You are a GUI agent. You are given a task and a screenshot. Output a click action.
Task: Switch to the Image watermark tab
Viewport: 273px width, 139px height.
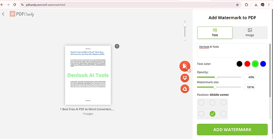coord(250,33)
